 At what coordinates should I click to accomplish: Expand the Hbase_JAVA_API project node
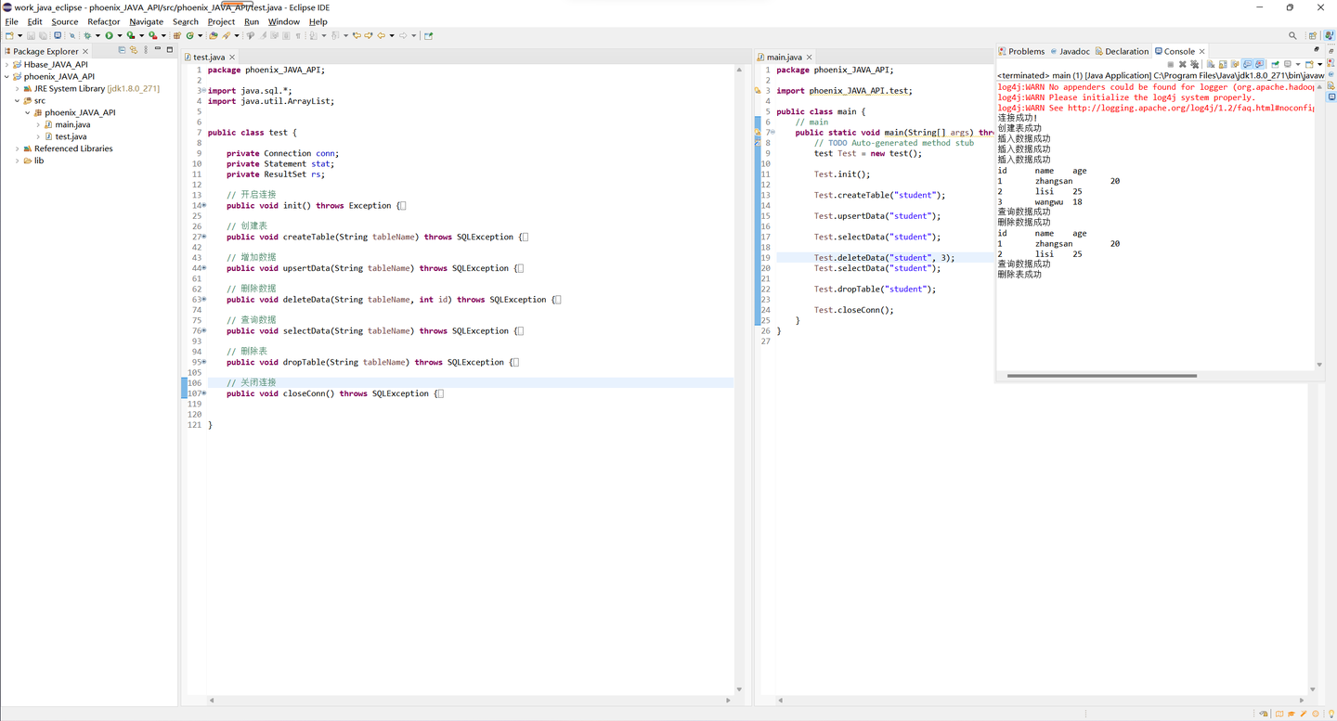6,65
